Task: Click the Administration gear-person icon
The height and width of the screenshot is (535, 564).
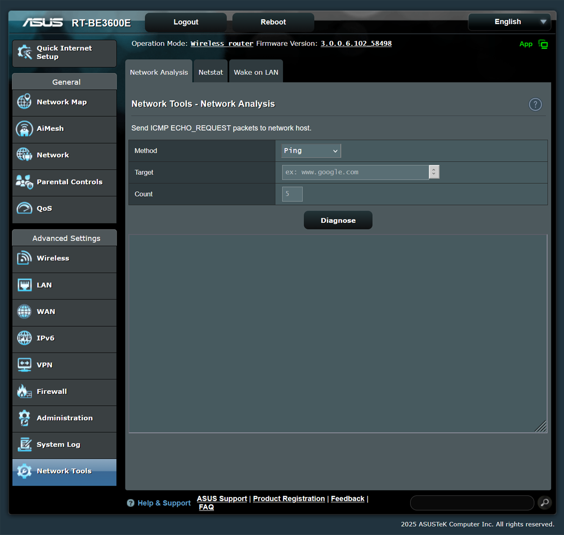Action: pos(24,417)
